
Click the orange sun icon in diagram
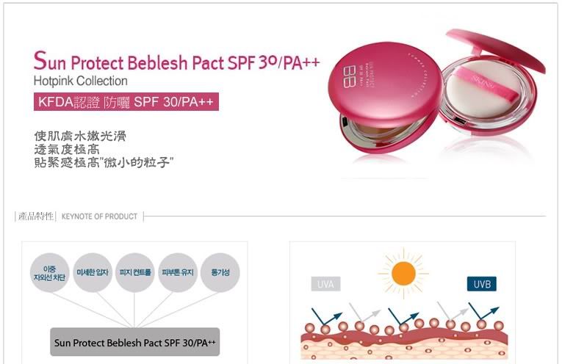coord(404,274)
